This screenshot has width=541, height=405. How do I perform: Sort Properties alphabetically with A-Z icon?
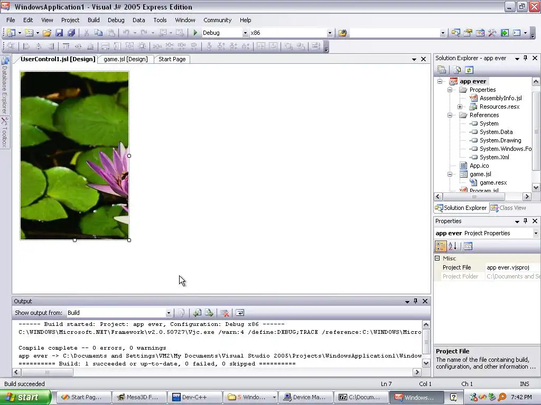(453, 246)
